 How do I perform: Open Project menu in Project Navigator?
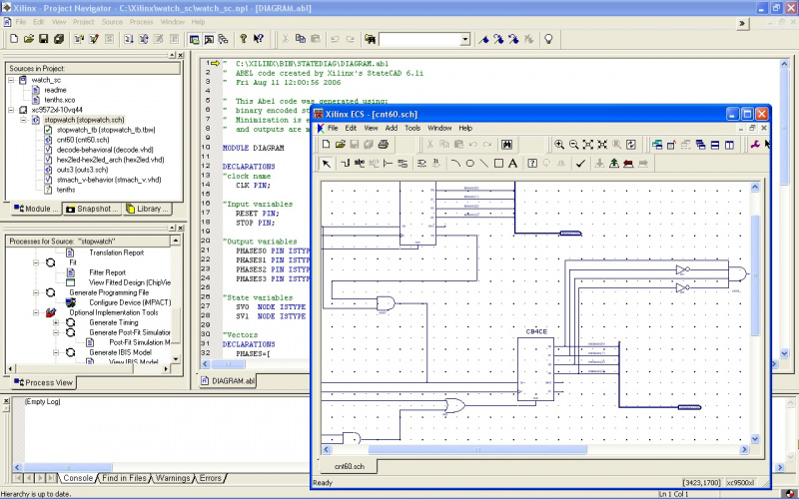point(83,22)
